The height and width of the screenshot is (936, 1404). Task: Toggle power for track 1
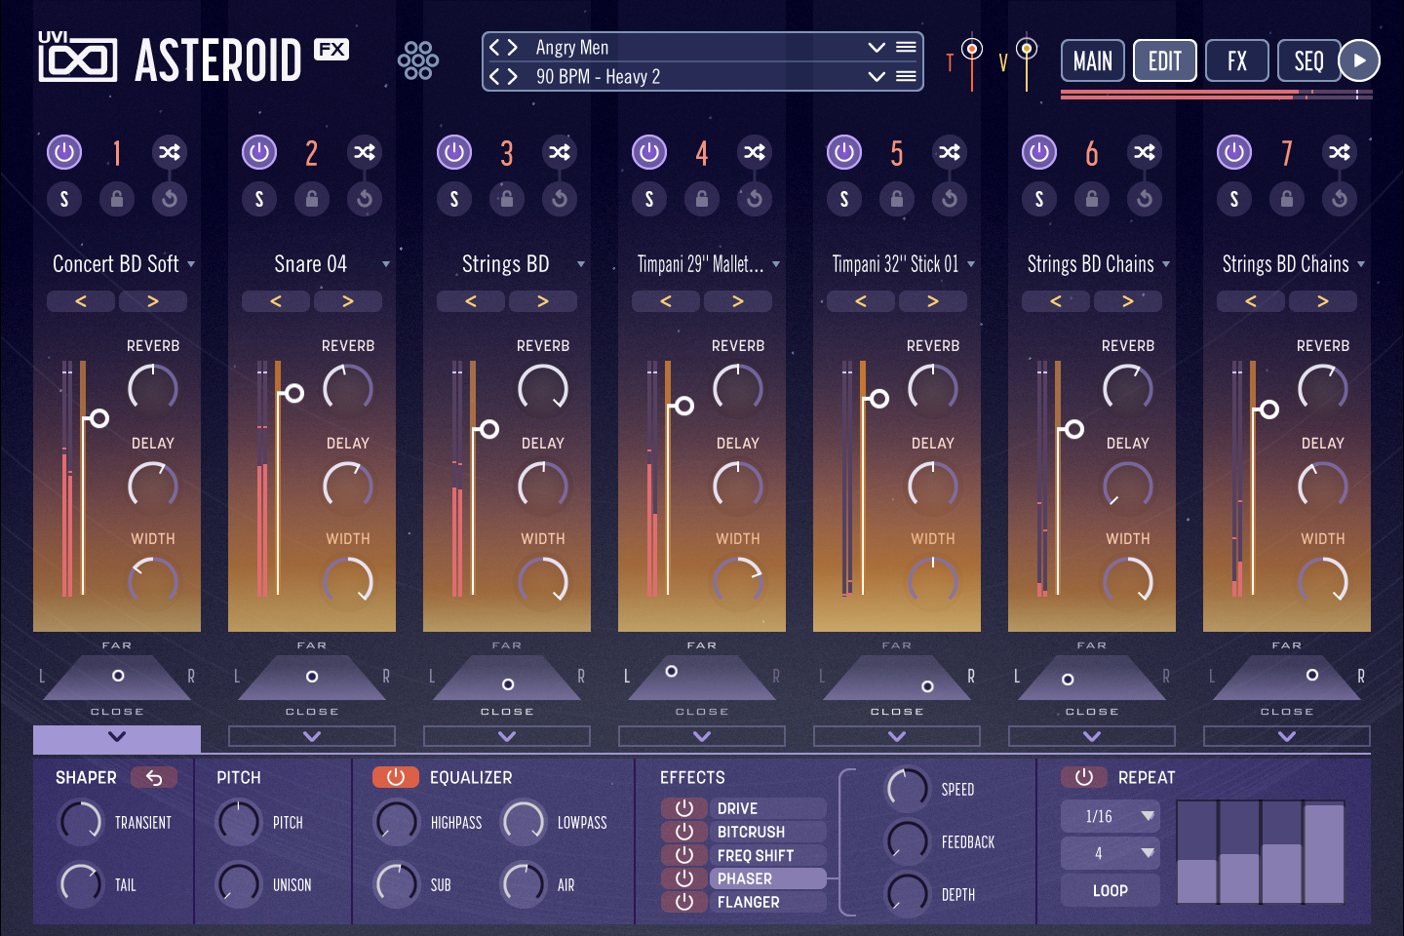coord(64,152)
